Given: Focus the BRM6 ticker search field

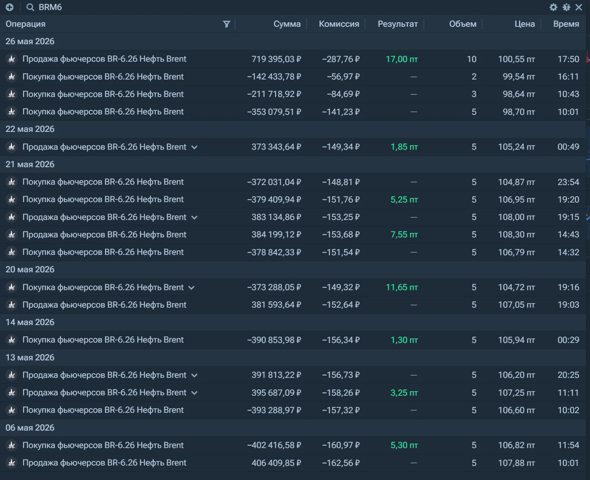Looking at the screenshot, I should [x=51, y=7].
